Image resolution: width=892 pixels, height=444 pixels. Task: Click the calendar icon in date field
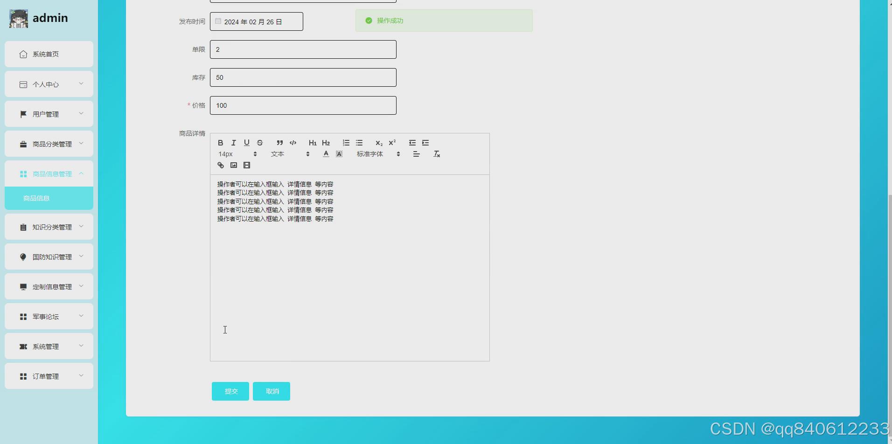218,21
